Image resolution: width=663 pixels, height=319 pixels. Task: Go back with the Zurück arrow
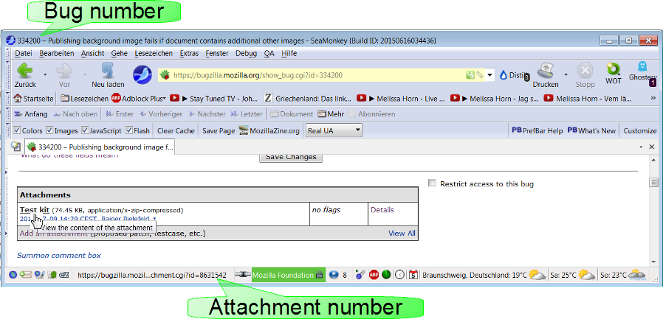click(25, 74)
